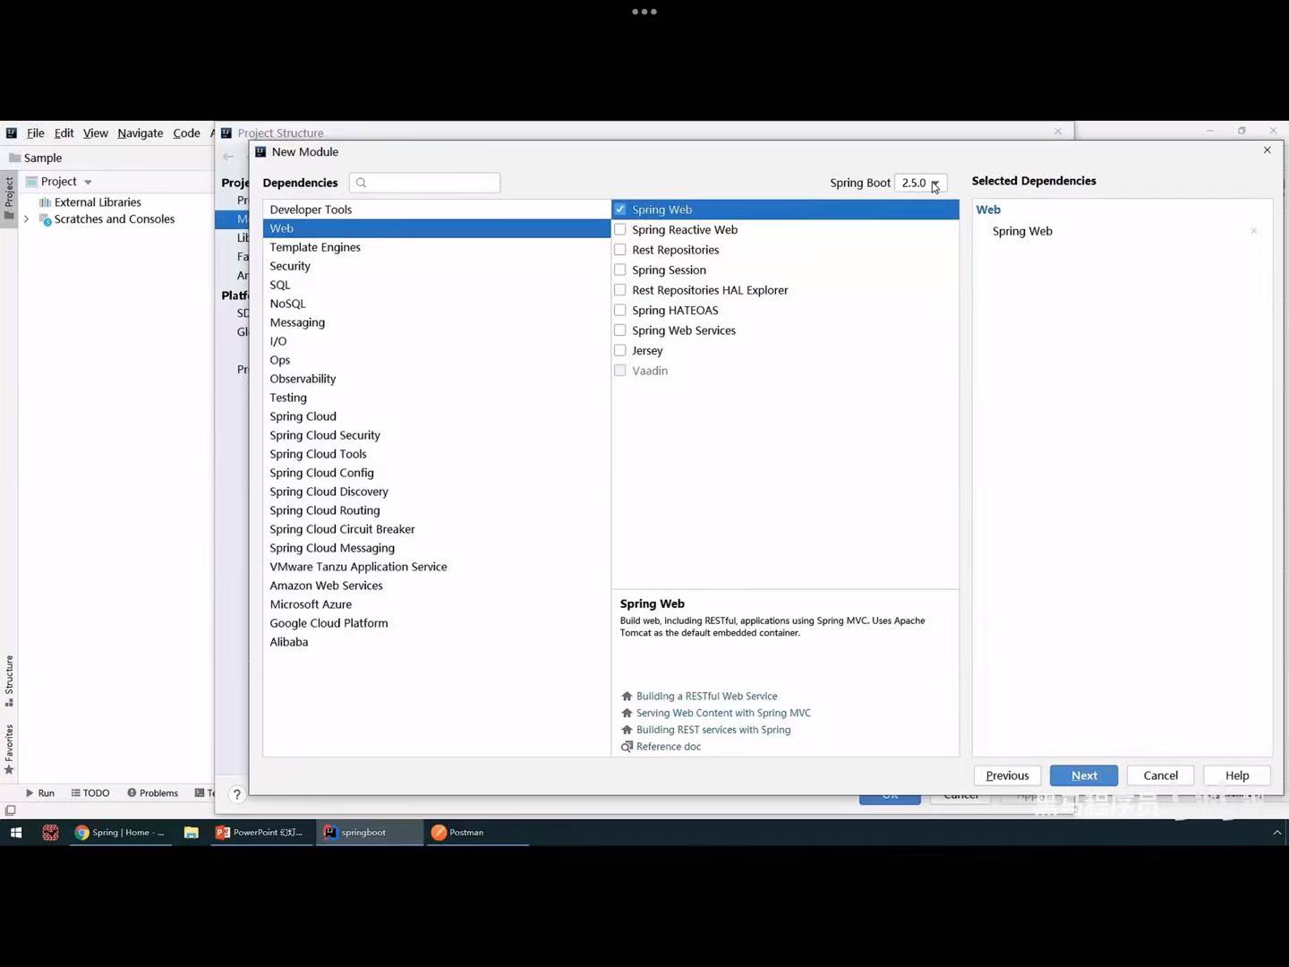
Task: Open the Spring Boot version dropdown
Action: click(x=920, y=183)
